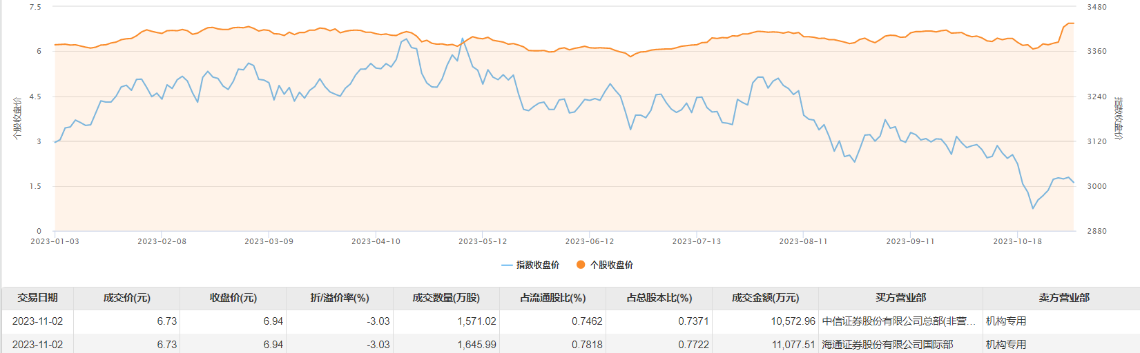This screenshot has height=353, width=1140.
Task: Click the 成交价(元) column header
Action: coord(126,298)
